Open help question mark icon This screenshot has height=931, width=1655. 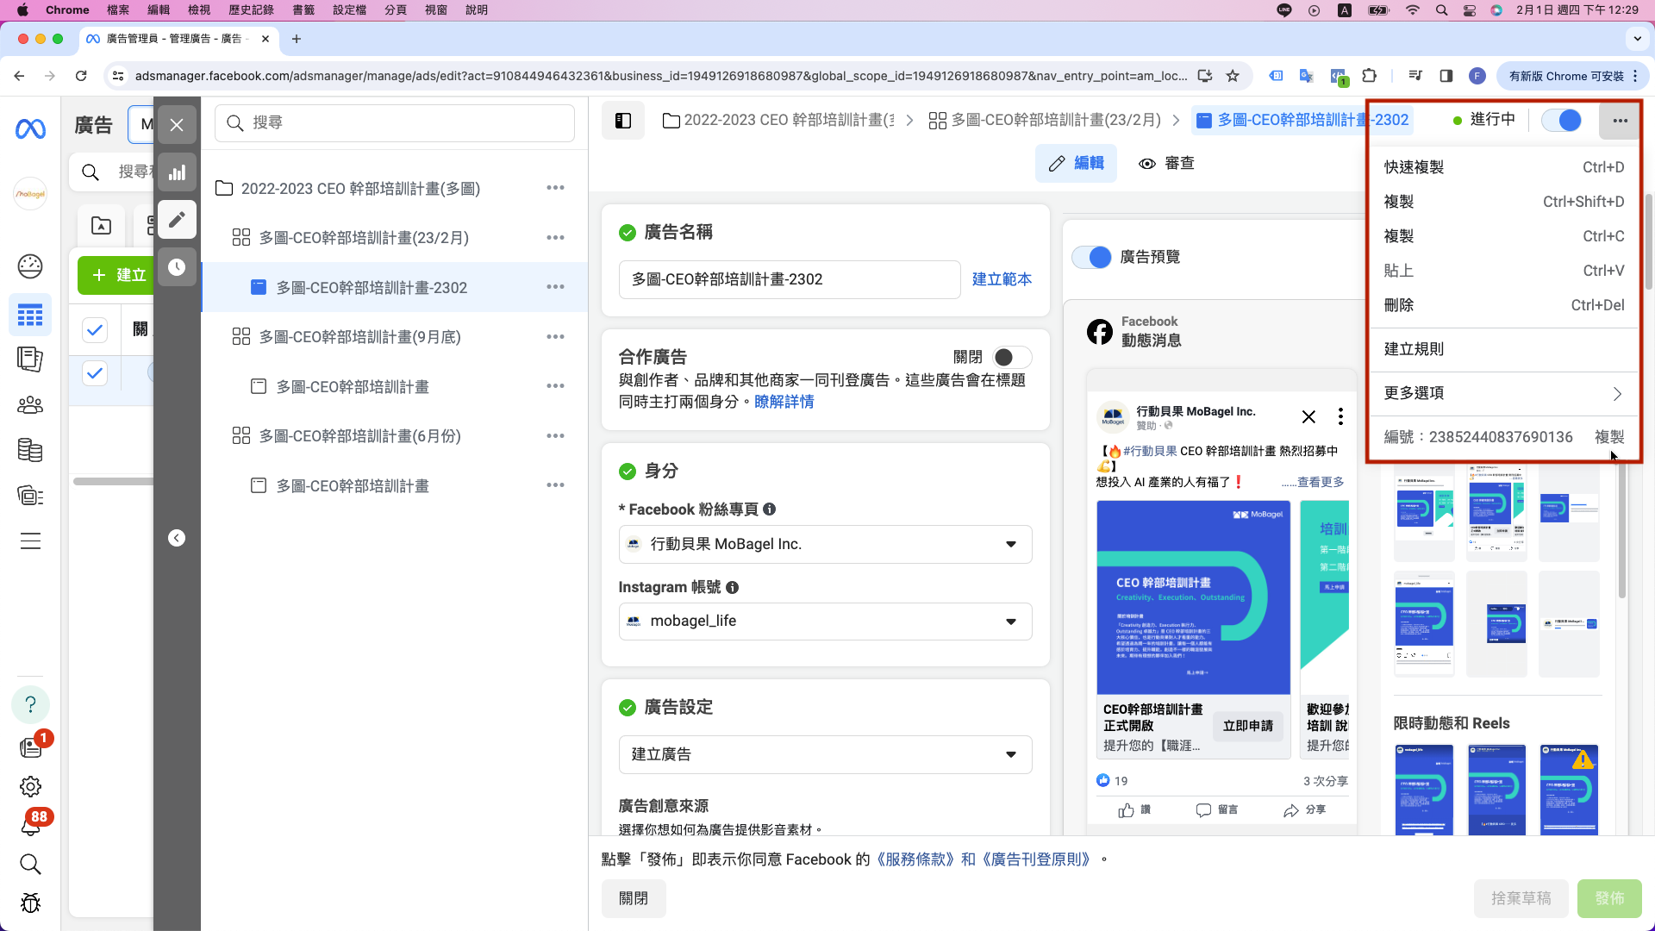[x=30, y=704]
